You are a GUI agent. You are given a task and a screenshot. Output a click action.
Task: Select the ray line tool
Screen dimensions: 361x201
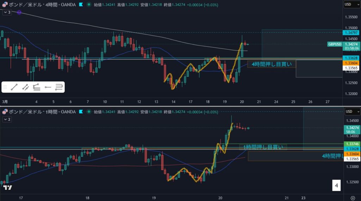coord(25,87)
